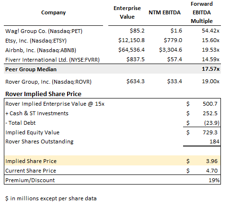Viewport: 231px width, 207px height.
Task: Select the 184 shares outstanding value
Action: tap(214, 142)
